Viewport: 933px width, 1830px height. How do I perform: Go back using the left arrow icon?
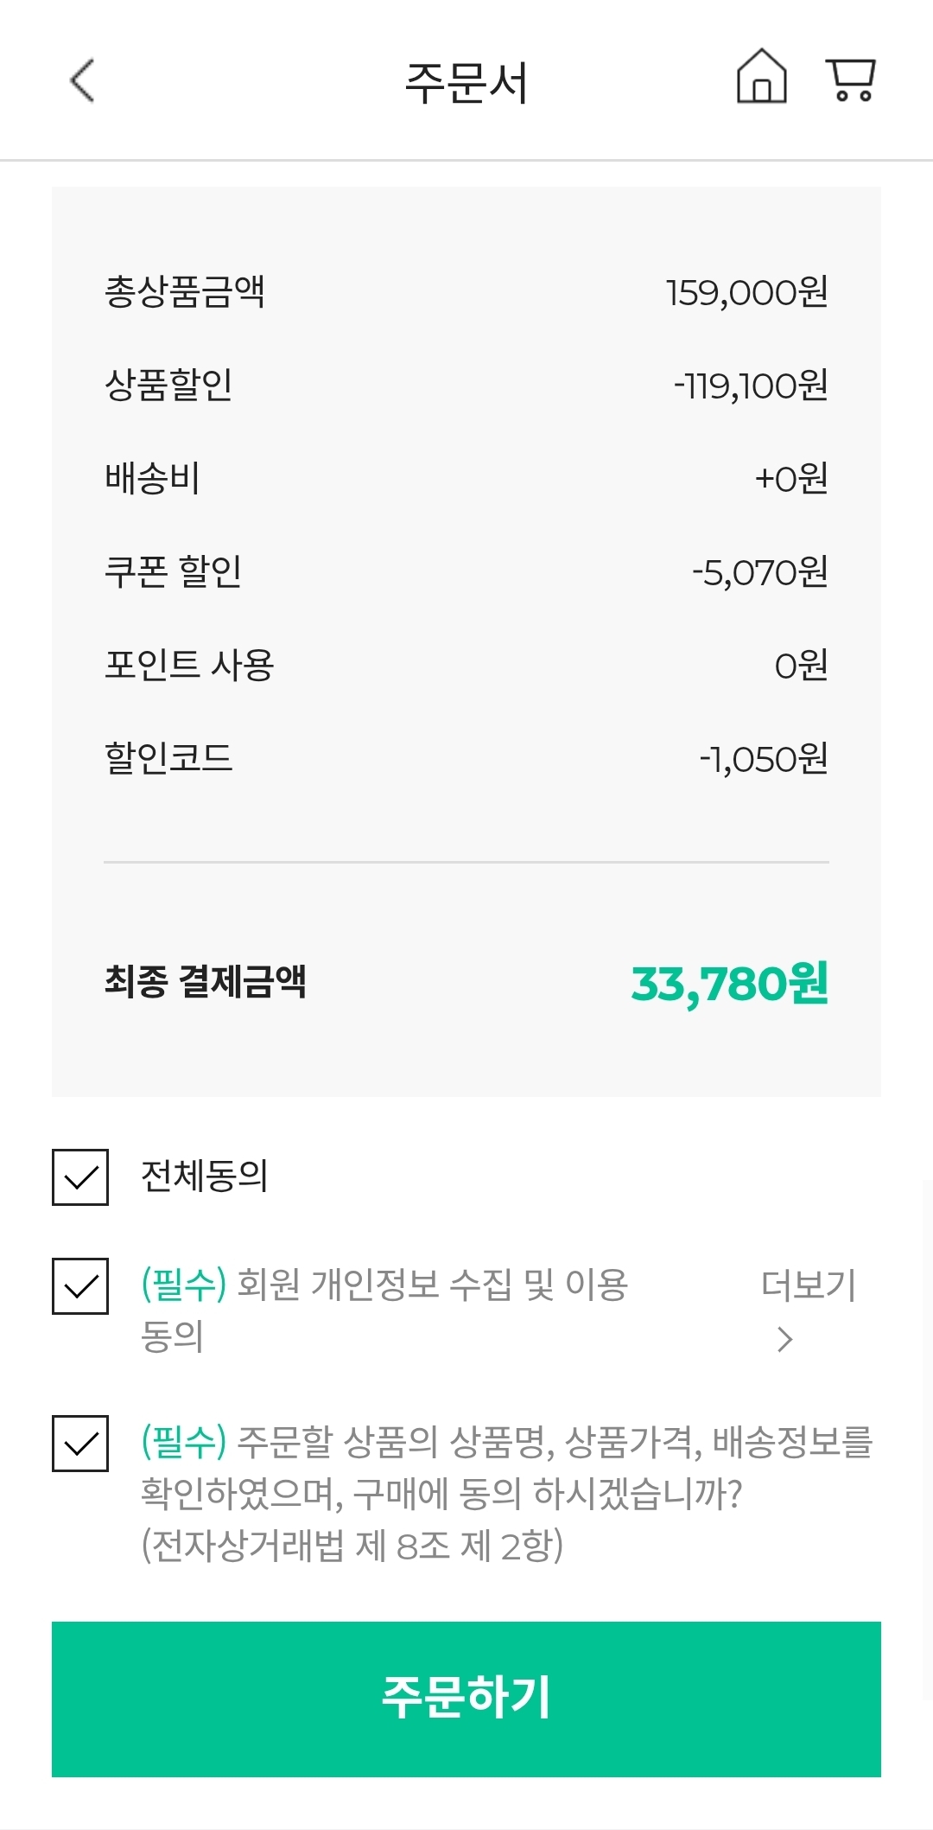[82, 80]
